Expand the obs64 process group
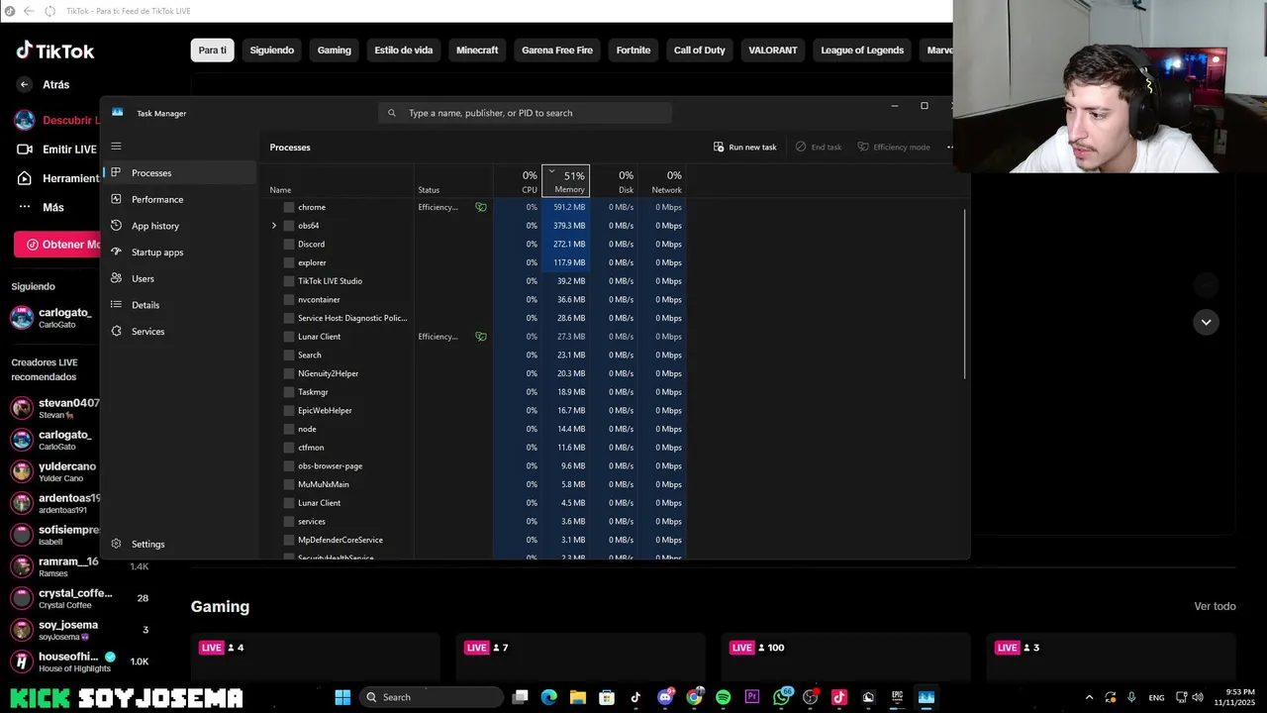 274,226
